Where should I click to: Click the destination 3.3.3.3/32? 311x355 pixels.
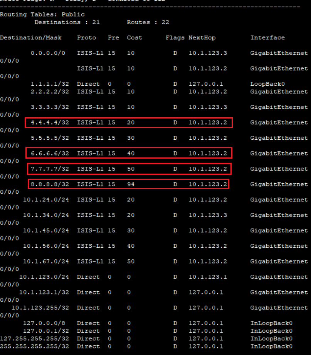click(x=50, y=107)
